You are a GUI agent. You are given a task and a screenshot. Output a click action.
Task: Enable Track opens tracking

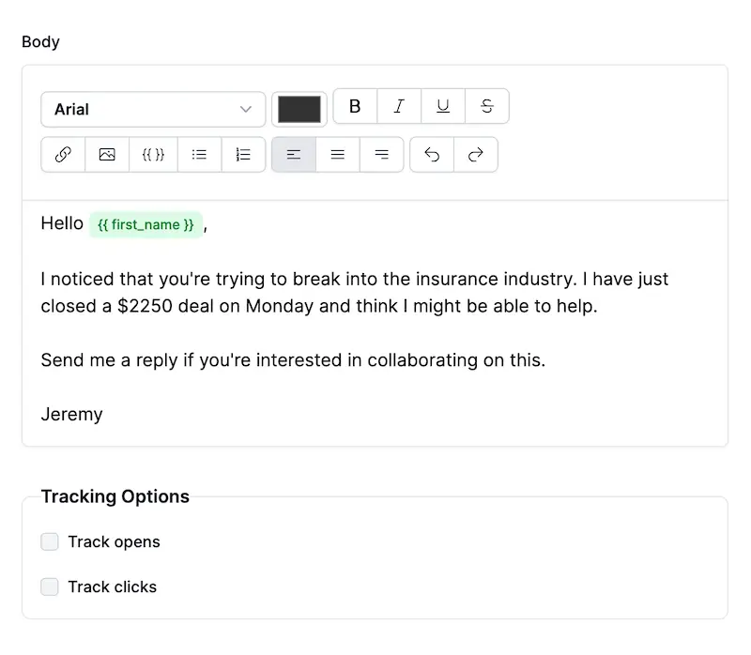(50, 541)
